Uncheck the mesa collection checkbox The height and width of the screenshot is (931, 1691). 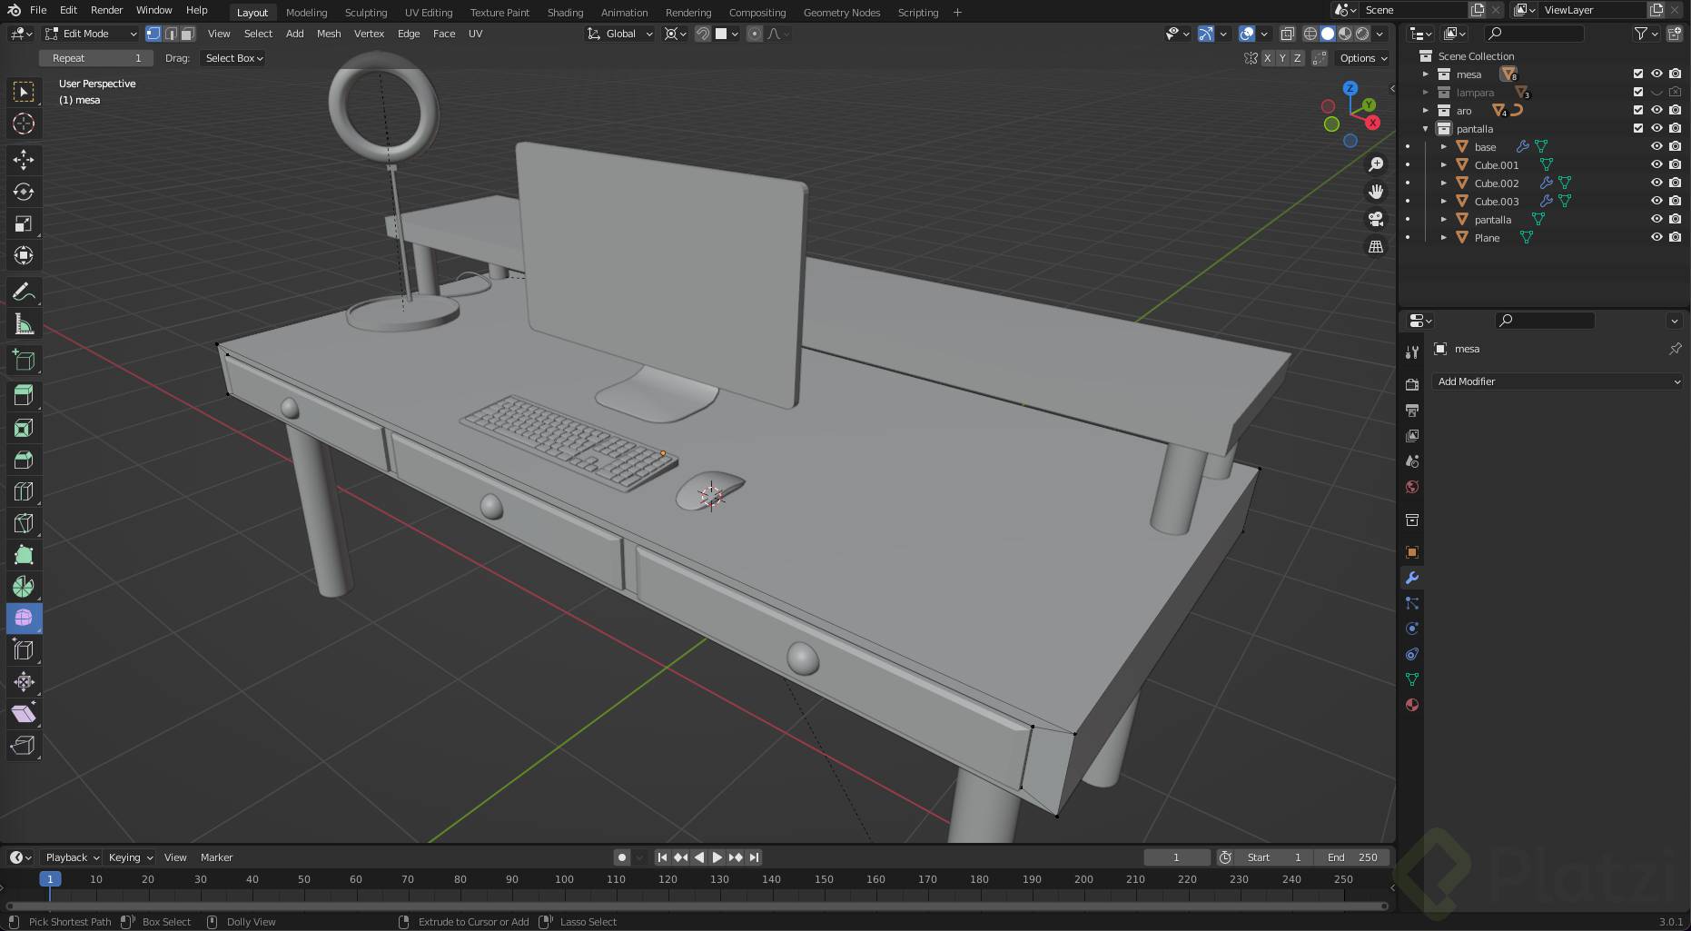(1638, 74)
